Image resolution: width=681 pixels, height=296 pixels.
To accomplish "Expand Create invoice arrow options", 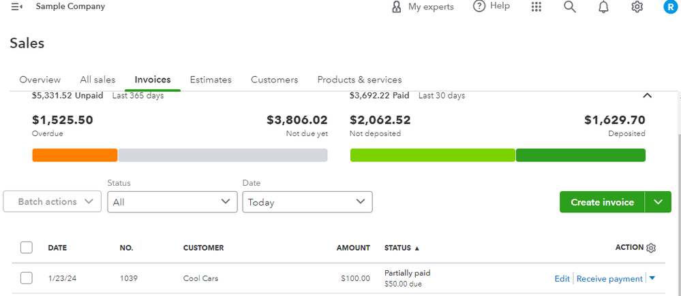I will [658, 202].
